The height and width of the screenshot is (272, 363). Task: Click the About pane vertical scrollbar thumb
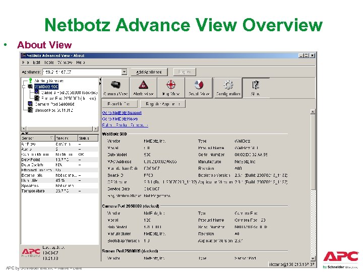(x=313, y=152)
